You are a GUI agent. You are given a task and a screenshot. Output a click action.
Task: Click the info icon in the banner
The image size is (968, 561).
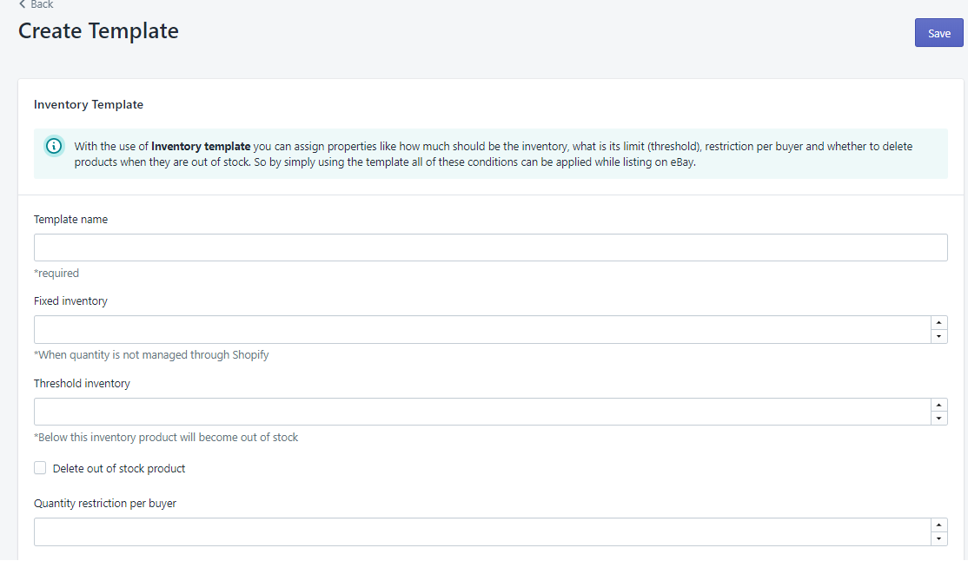point(54,146)
